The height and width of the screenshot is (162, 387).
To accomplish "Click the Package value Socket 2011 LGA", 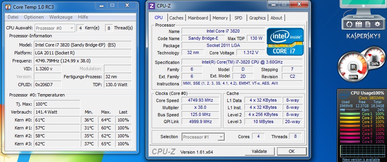I will click(223, 45).
